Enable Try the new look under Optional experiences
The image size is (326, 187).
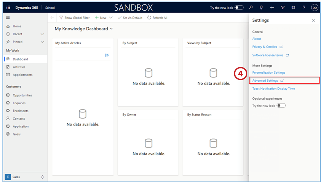click(281, 106)
